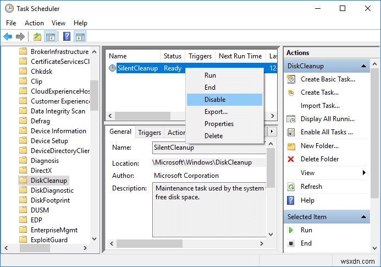Click the Task Scheduler title bar icon
The image size is (381, 267).
[x=9, y=8]
